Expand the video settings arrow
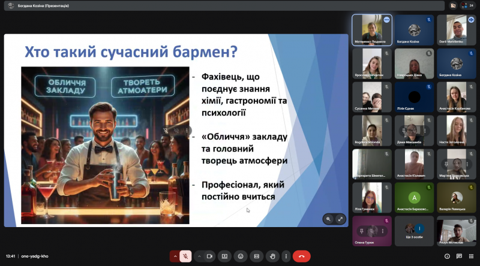Viewport: 480px width, 266px height. (199, 256)
